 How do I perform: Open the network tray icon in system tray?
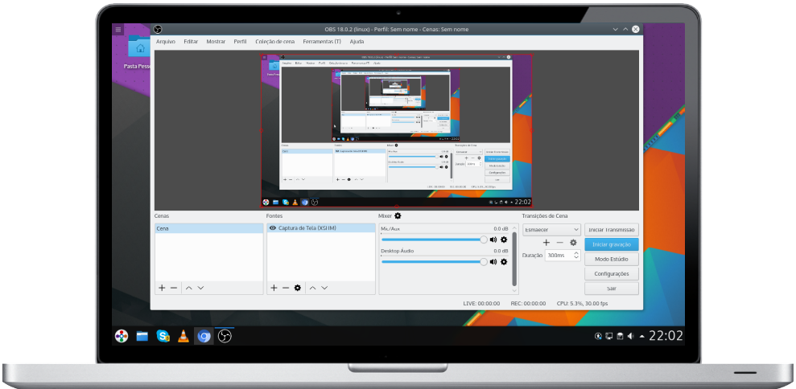point(609,336)
